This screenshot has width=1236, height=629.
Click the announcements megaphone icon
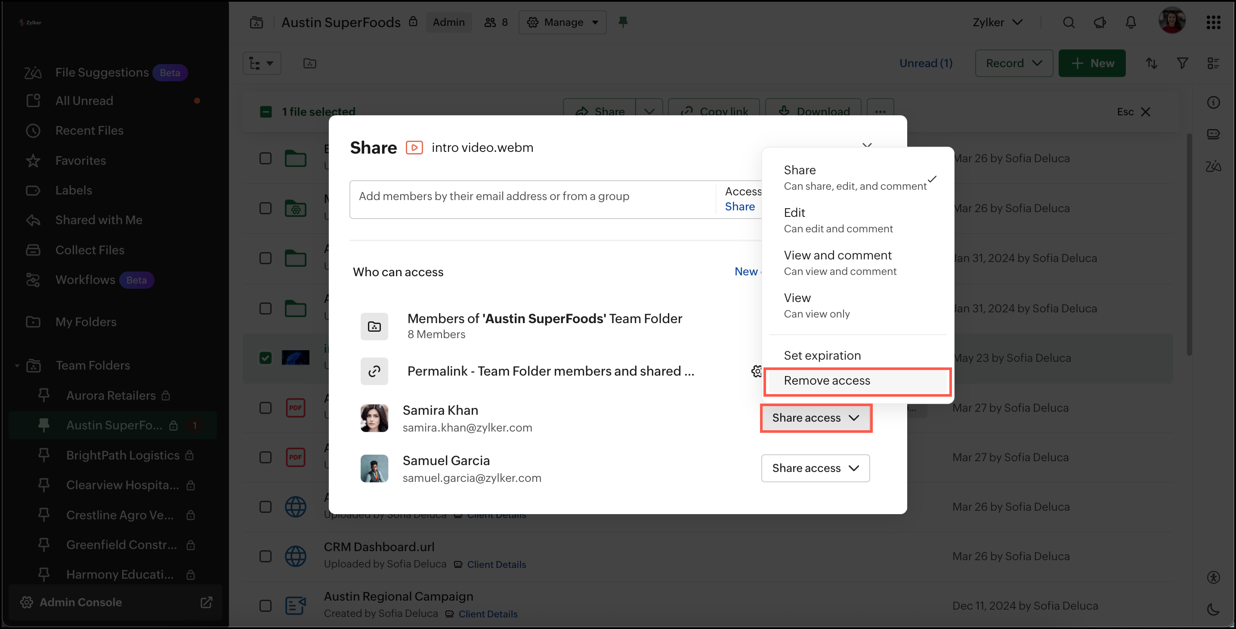pos(1100,22)
